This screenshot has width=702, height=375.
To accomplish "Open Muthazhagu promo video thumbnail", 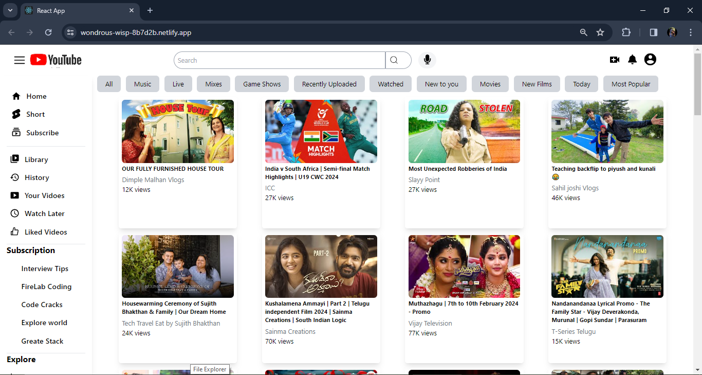I will (x=464, y=266).
